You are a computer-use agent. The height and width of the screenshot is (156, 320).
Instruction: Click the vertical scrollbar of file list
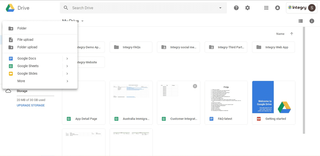pos(304,80)
